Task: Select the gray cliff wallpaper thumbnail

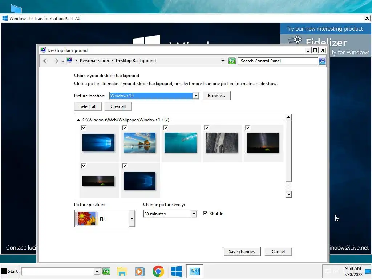Action: coord(222,142)
